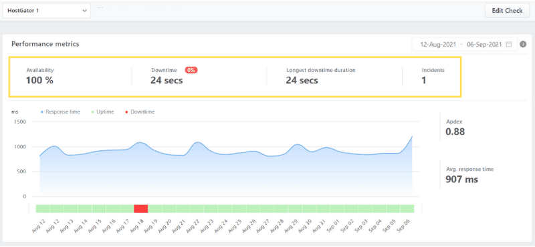Click the 500 y-axis label
The width and height of the screenshot is (535, 247).
21,172
